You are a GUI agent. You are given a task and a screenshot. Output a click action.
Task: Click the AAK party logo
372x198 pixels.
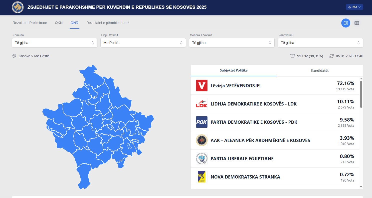201,140
